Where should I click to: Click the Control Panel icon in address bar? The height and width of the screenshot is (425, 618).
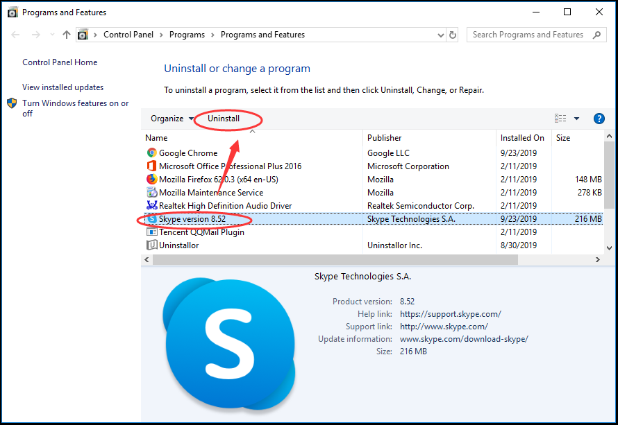click(x=83, y=35)
